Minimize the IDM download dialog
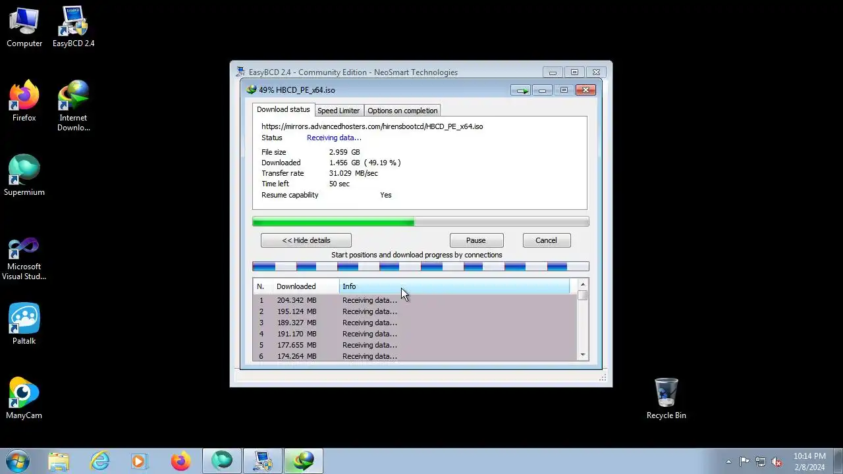The image size is (843, 474). click(542, 90)
